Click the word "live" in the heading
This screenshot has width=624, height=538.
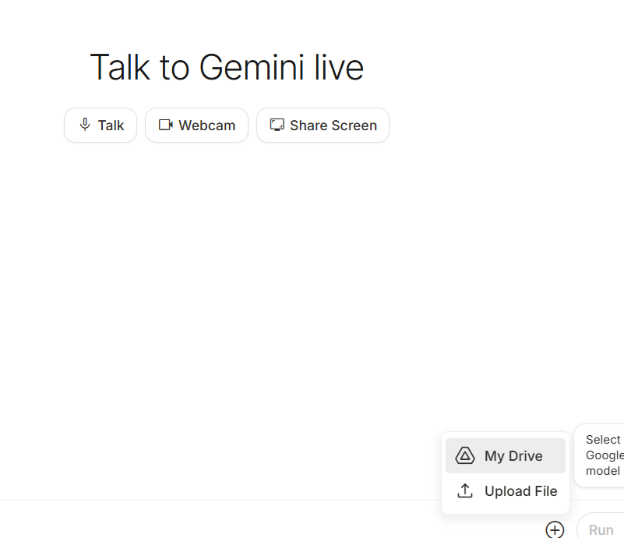pyautogui.click(x=339, y=68)
